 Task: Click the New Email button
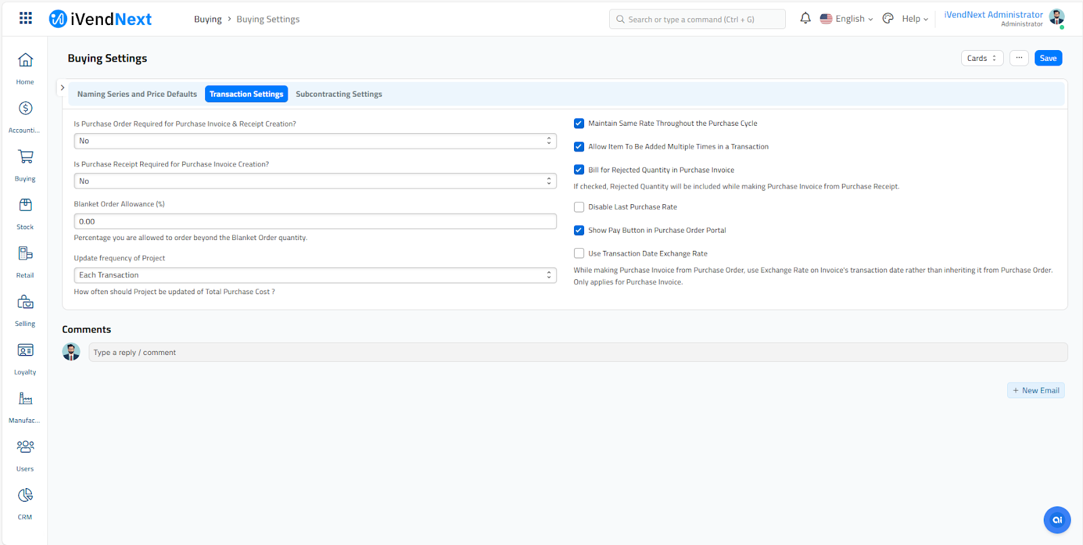tap(1036, 391)
